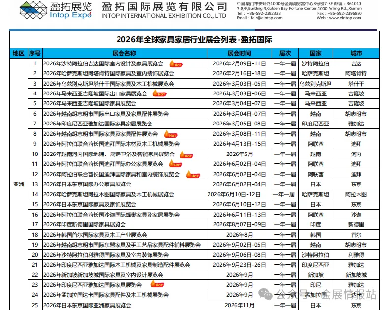Click the HOT flame icon in row 12
The width and height of the screenshot is (389, 310).
click(193, 175)
